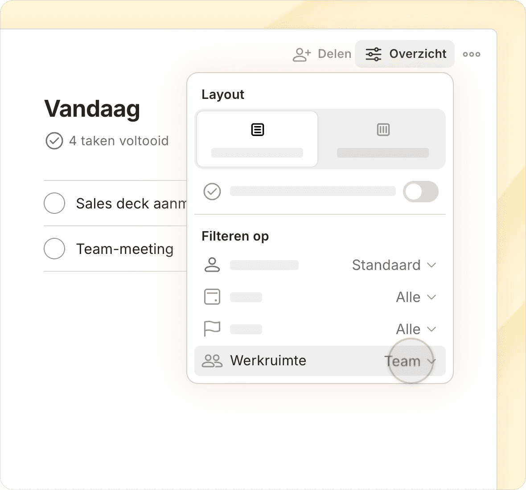Mark Team-meeting task as complete
The width and height of the screenshot is (526, 490).
(x=54, y=249)
